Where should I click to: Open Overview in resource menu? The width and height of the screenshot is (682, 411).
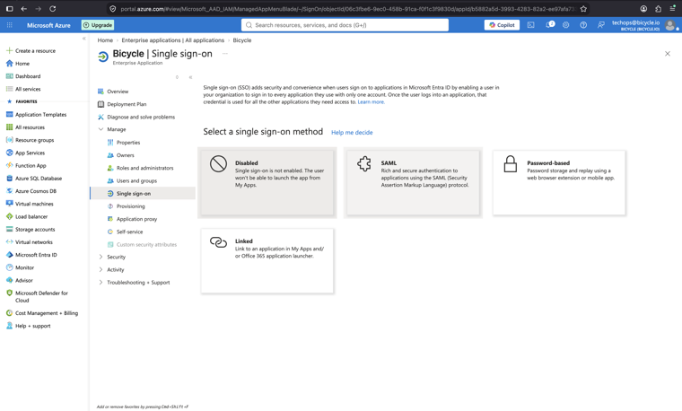coord(118,92)
